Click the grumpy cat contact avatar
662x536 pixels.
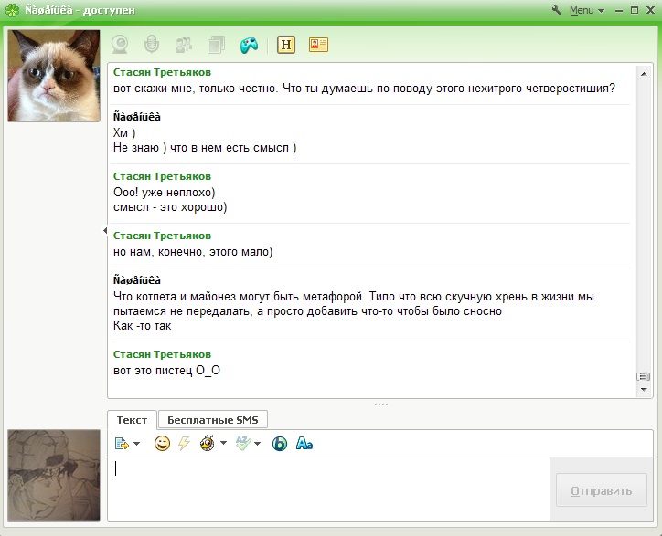(x=54, y=76)
